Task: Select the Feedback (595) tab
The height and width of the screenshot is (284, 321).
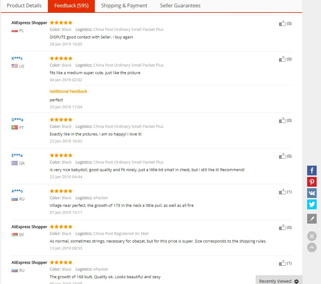Action: (x=71, y=6)
